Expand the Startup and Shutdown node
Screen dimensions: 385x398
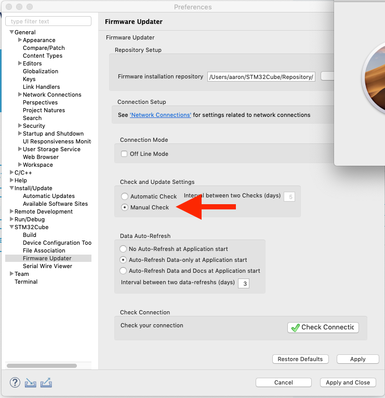point(20,133)
